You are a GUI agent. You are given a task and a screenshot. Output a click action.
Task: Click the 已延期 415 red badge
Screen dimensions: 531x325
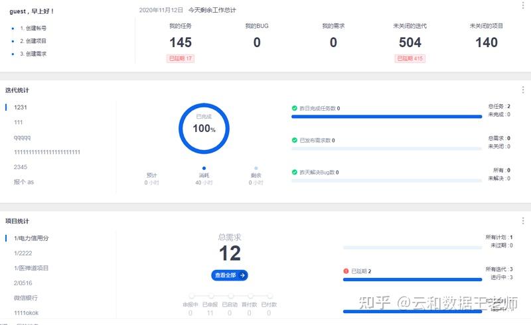coord(410,58)
